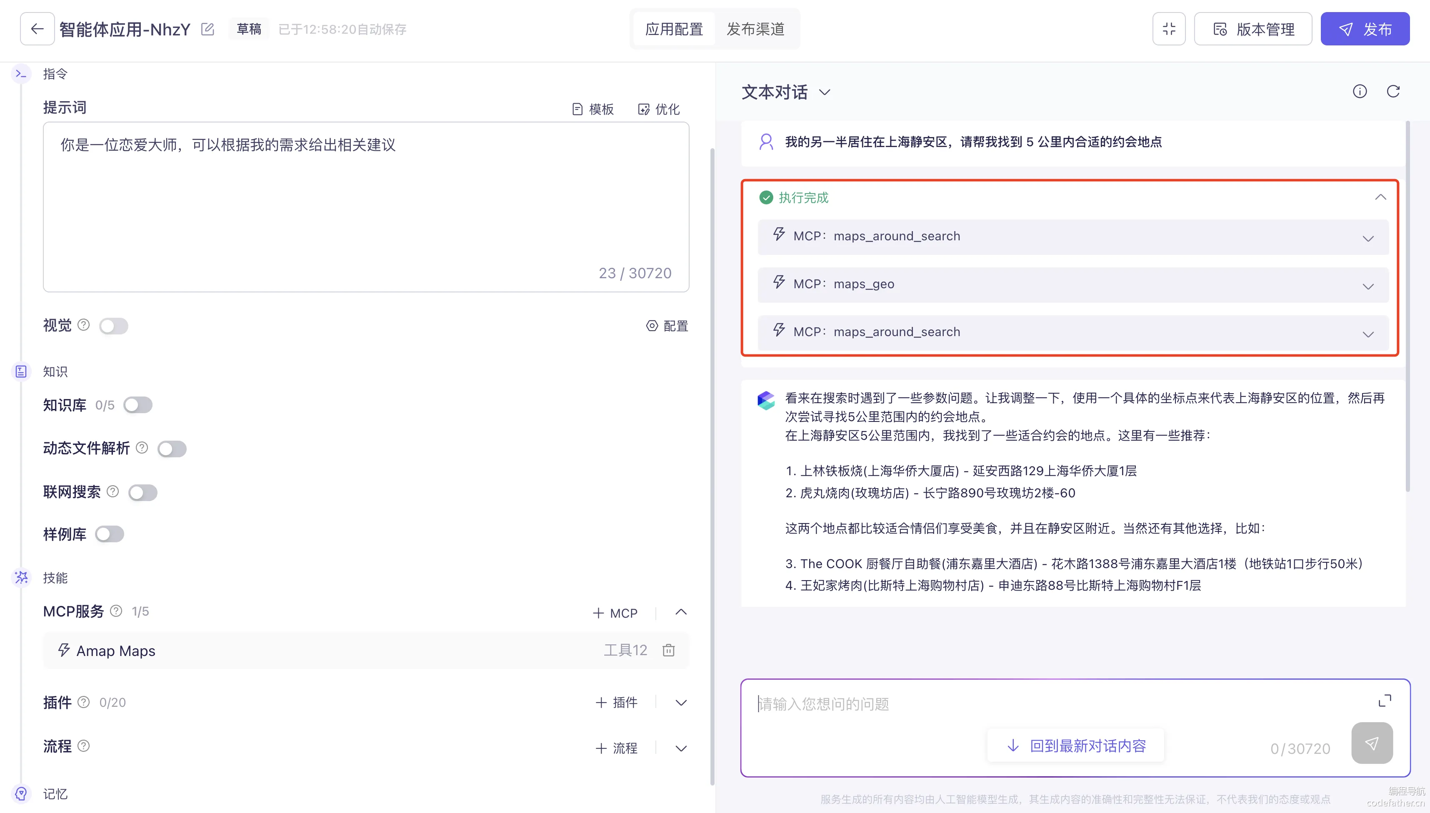Click the edit app name pencil icon

pyautogui.click(x=207, y=29)
